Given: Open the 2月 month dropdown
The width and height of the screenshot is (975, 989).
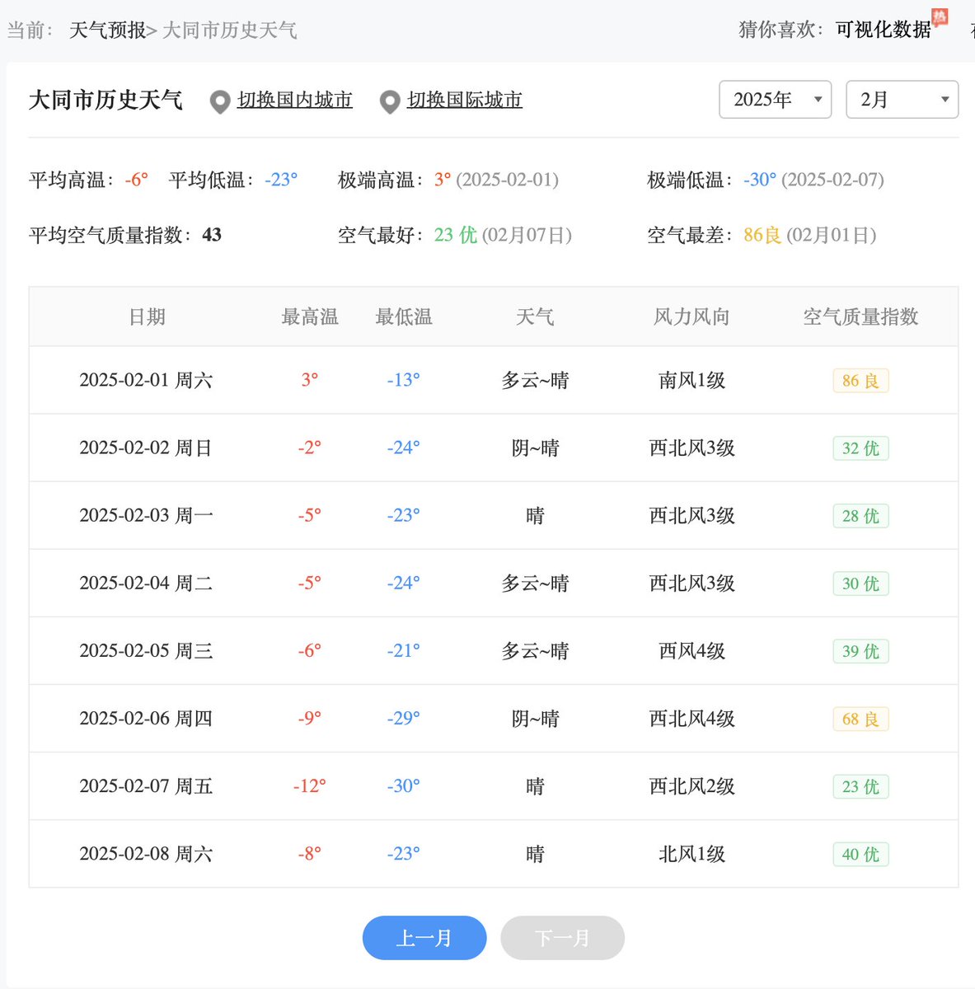Looking at the screenshot, I should [902, 100].
